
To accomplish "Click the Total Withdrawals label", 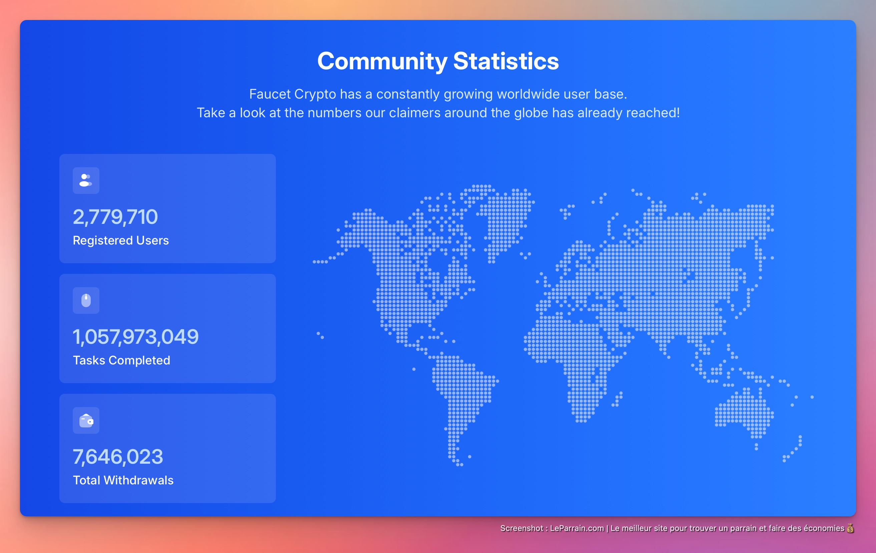I will pos(123,480).
